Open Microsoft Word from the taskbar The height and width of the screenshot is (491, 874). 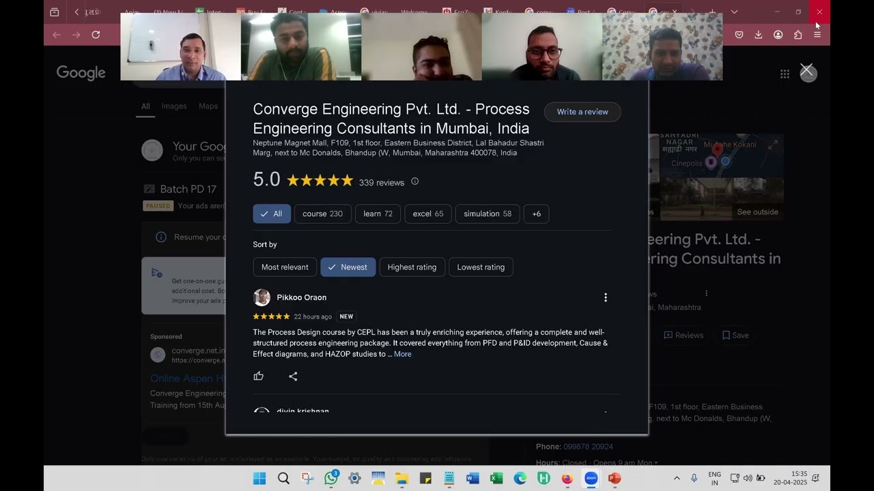pos(473,478)
